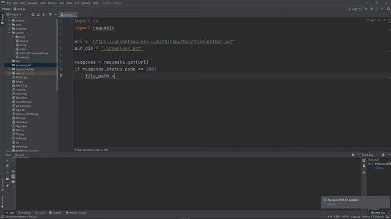
Task: Click the Favorites vertical side tab
Action: tap(2, 201)
